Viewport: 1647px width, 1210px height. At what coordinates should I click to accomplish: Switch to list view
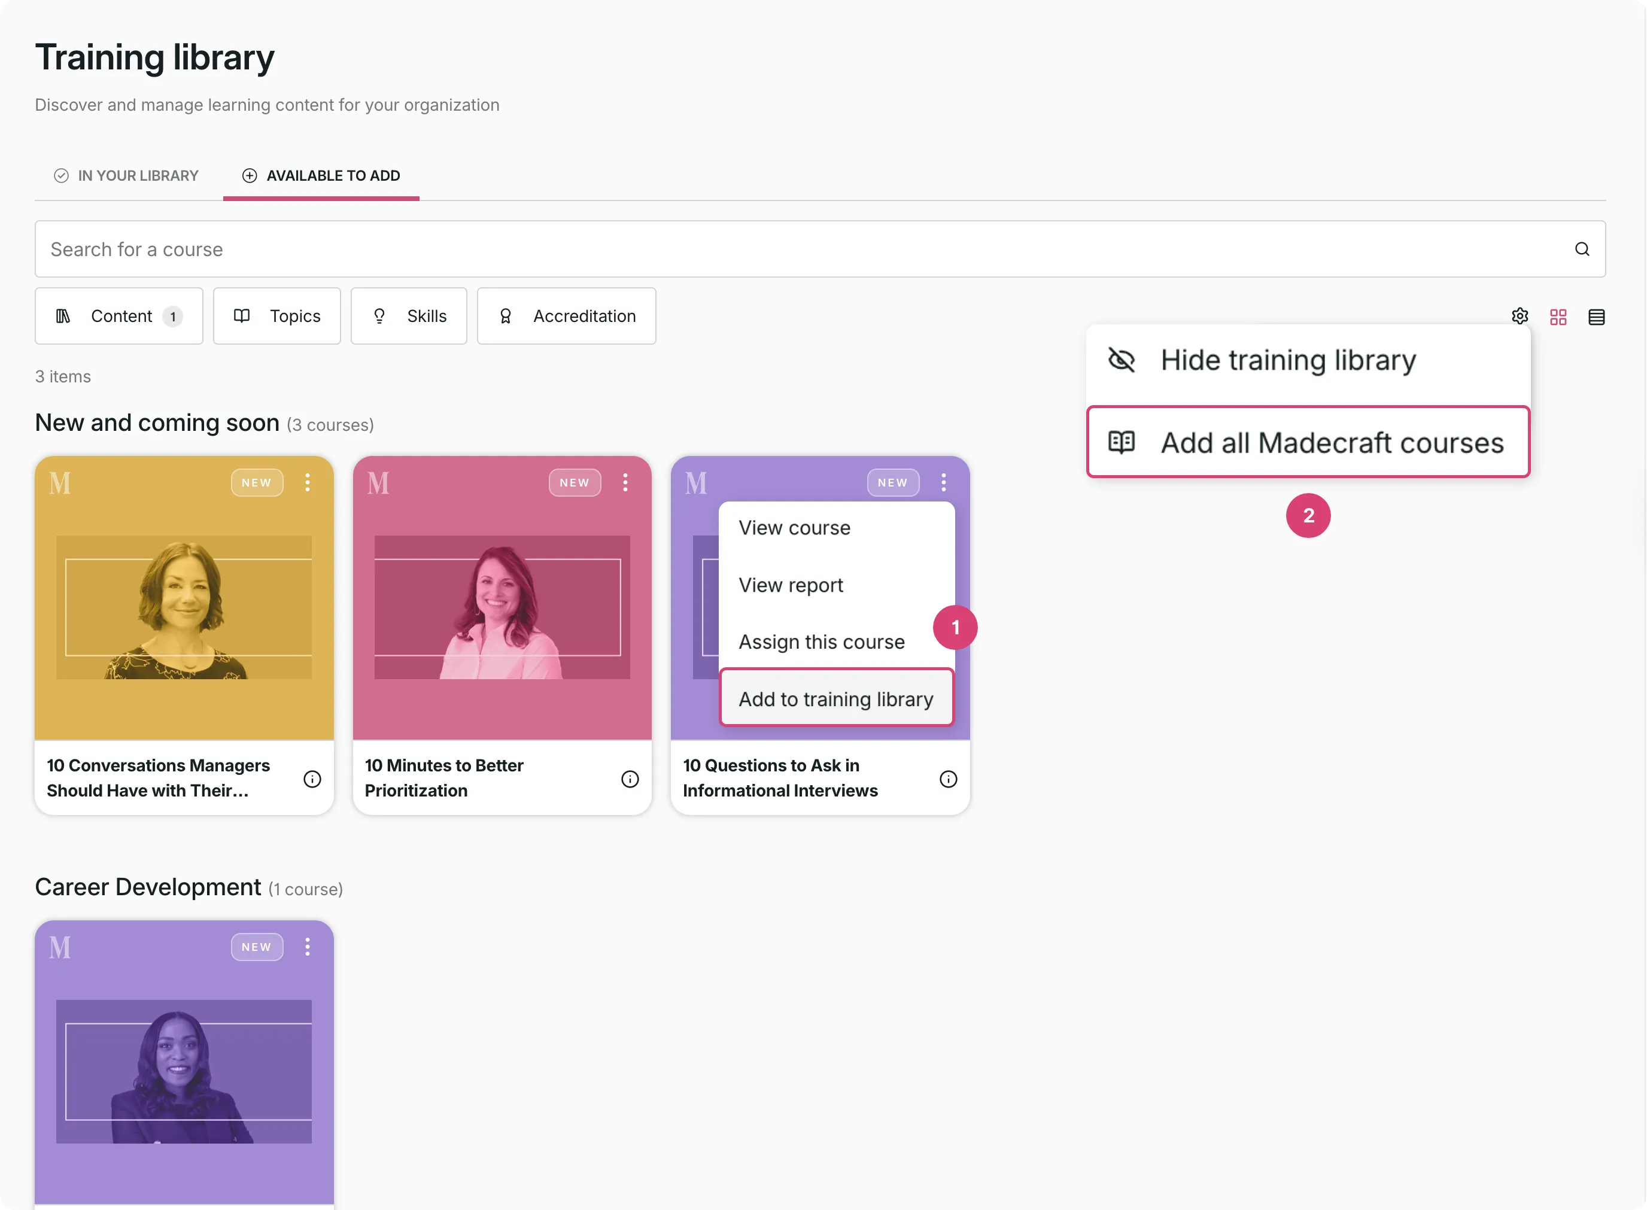coord(1597,316)
